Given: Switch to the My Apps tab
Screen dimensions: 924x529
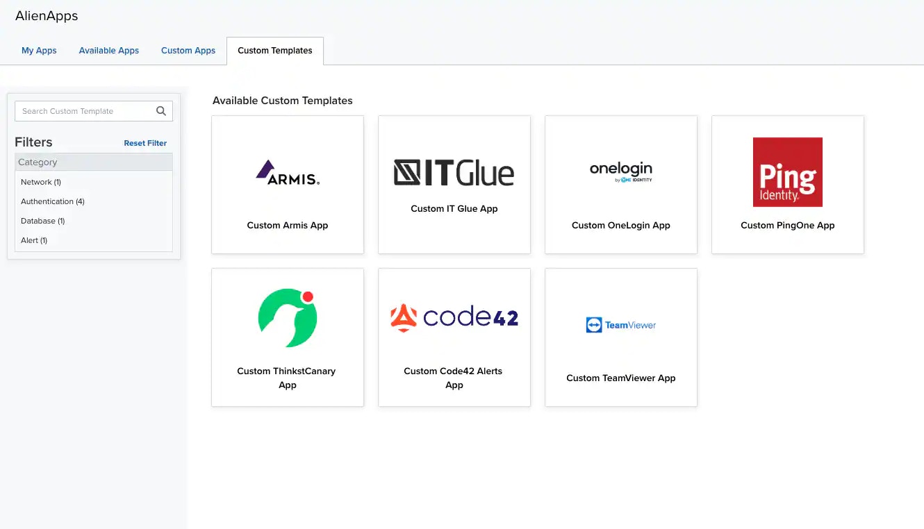Looking at the screenshot, I should tap(39, 51).
